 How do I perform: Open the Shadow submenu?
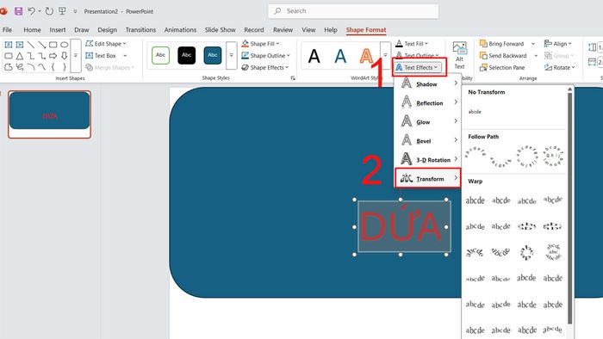pos(427,83)
